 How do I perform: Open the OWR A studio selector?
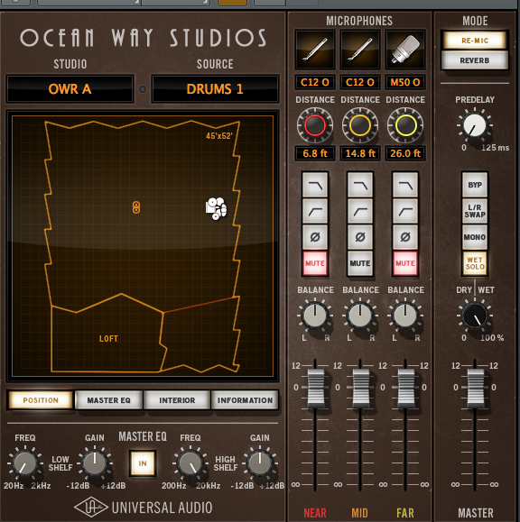(x=70, y=89)
